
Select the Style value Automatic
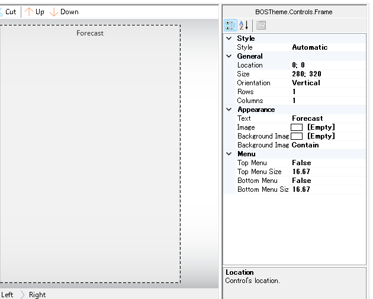[x=327, y=47]
